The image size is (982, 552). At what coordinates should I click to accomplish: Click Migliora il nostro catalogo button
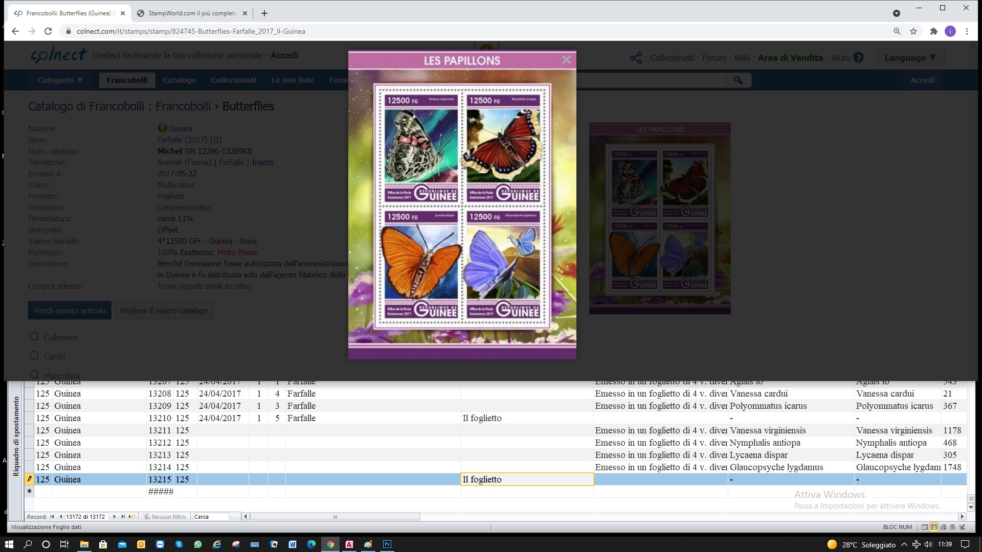pos(164,310)
